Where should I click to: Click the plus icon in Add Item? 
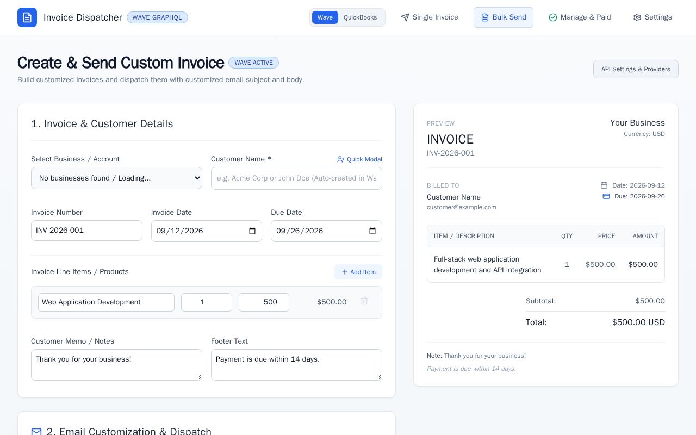tap(345, 272)
